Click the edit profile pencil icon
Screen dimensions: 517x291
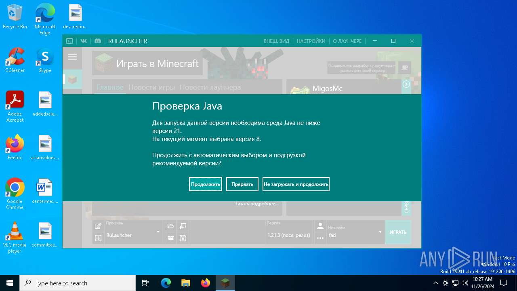[98, 226]
